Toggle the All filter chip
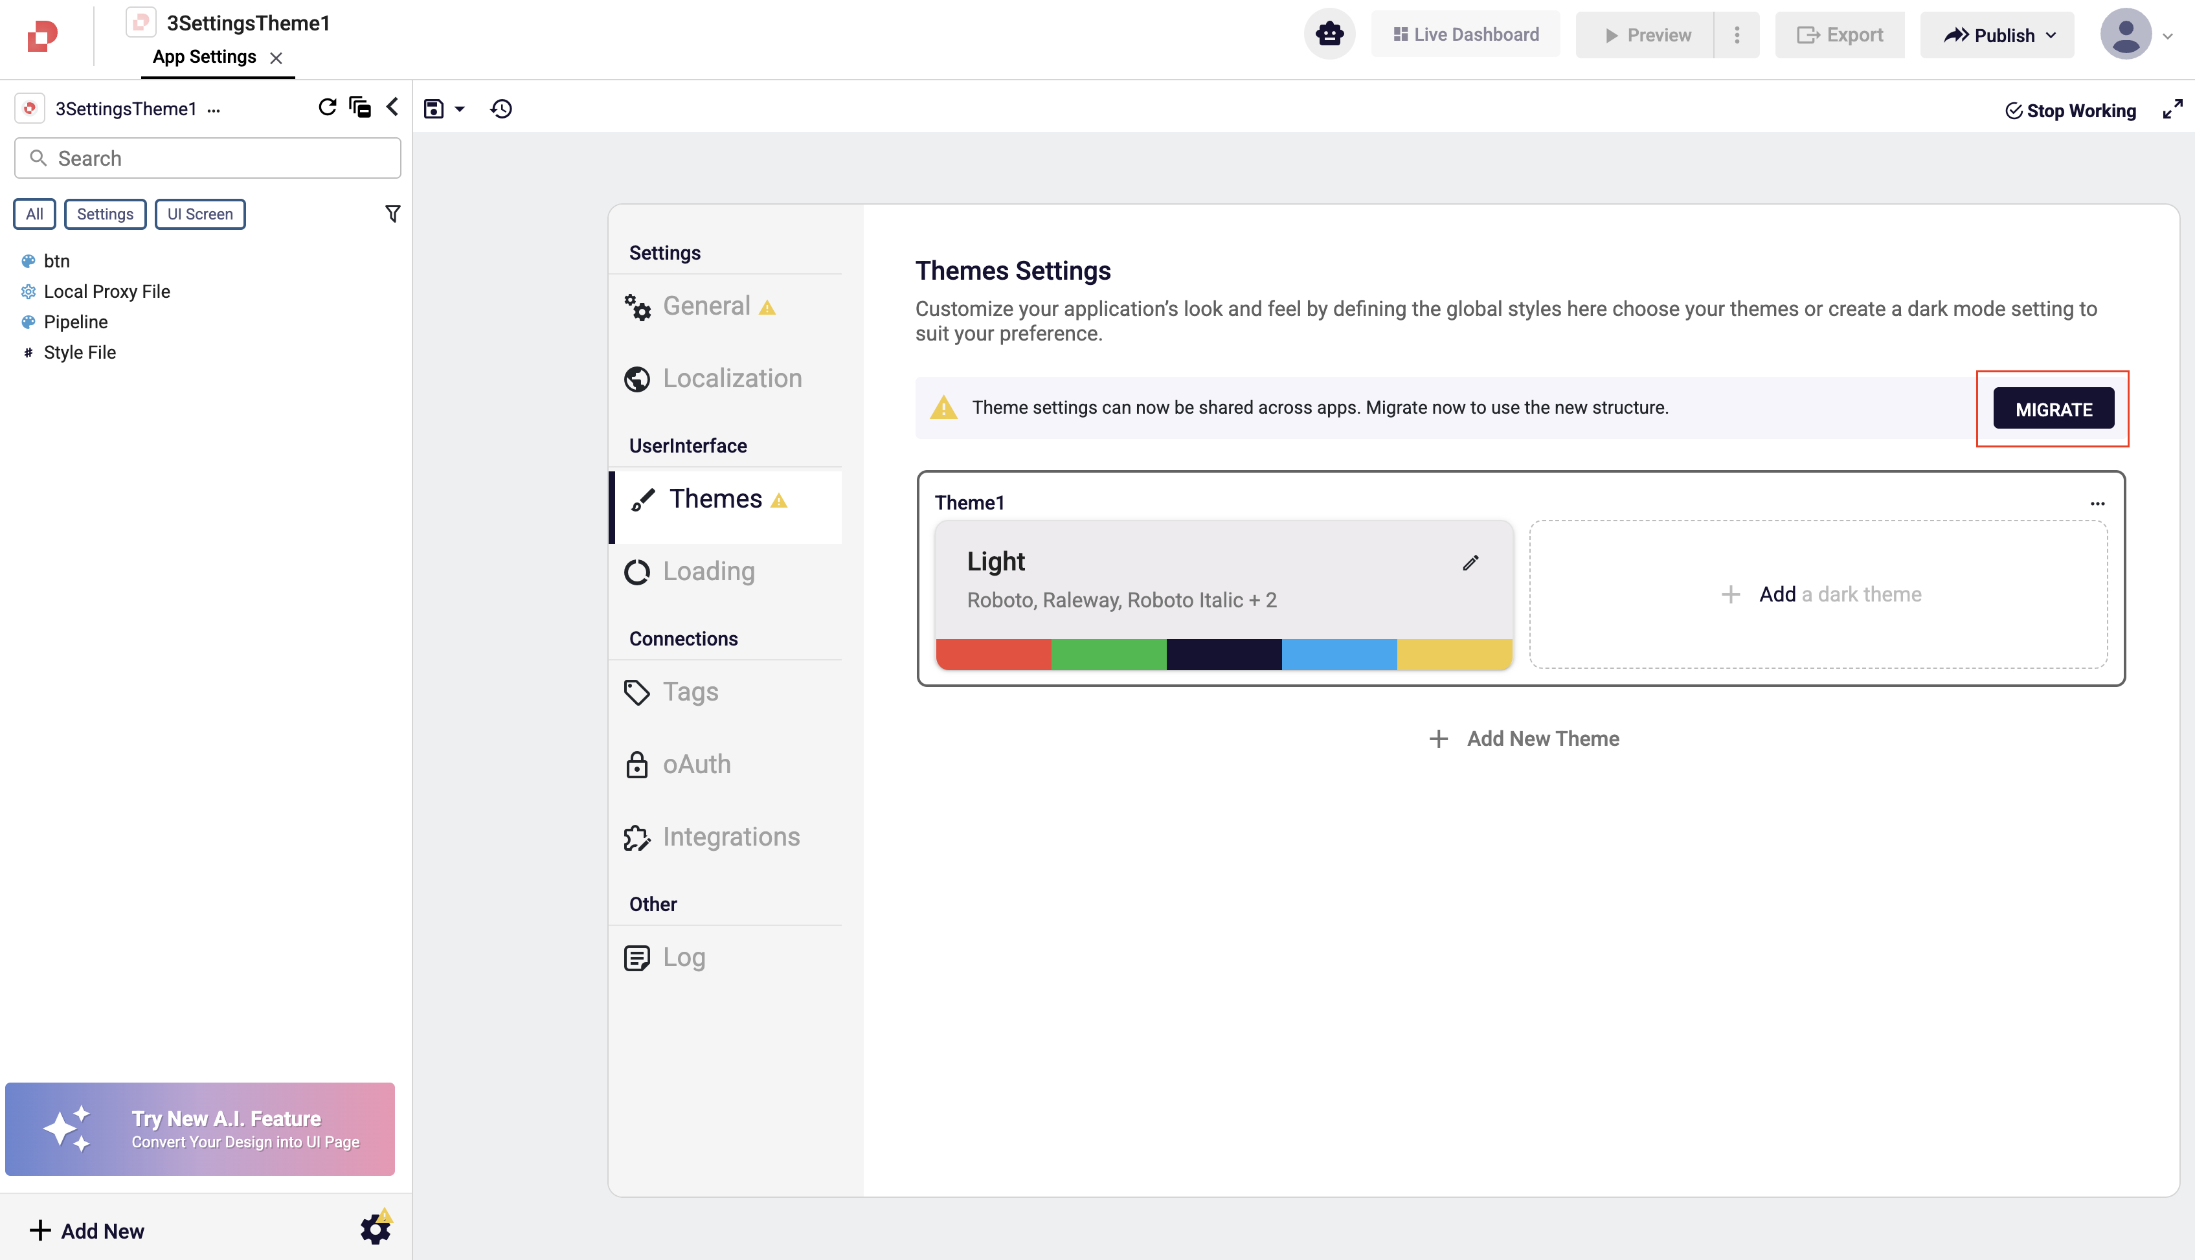The width and height of the screenshot is (2195, 1260). [34, 214]
